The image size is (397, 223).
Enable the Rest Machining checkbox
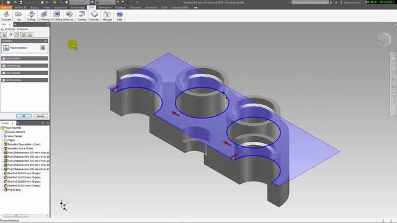(x=4, y=66)
